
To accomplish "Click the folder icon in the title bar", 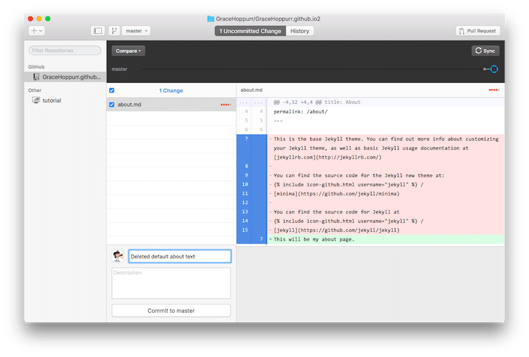I will (211, 19).
